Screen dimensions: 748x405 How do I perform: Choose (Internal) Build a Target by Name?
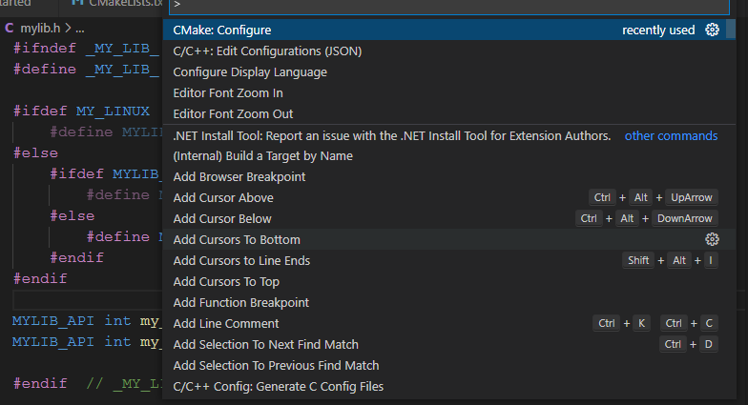coord(448,156)
